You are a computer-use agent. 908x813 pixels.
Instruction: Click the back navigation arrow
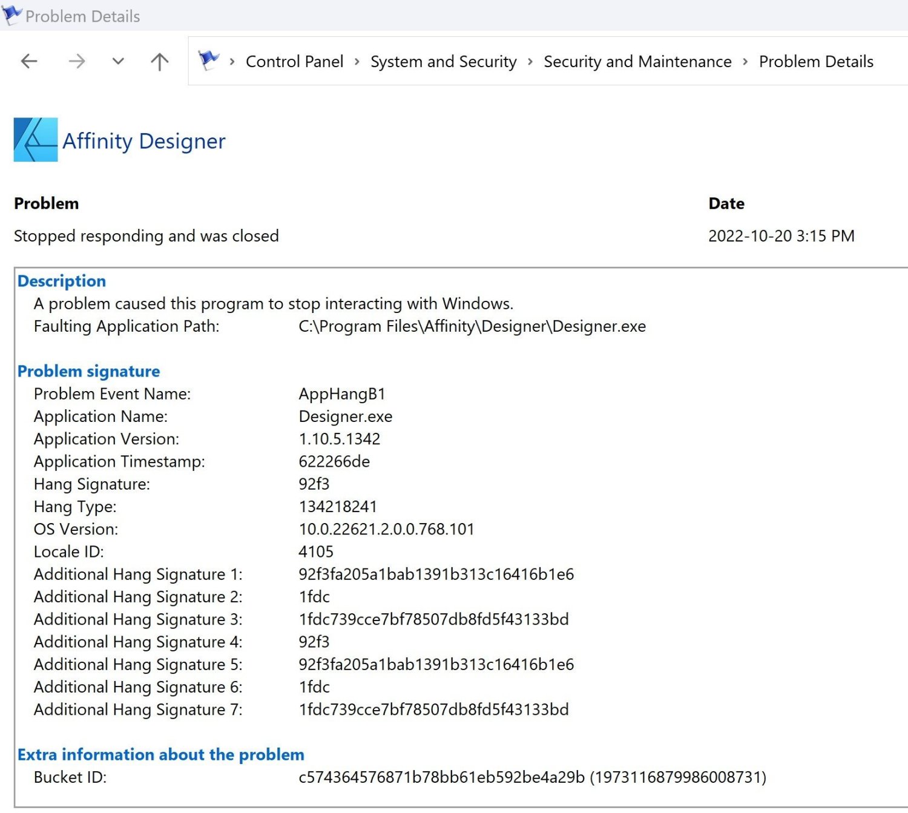(28, 61)
